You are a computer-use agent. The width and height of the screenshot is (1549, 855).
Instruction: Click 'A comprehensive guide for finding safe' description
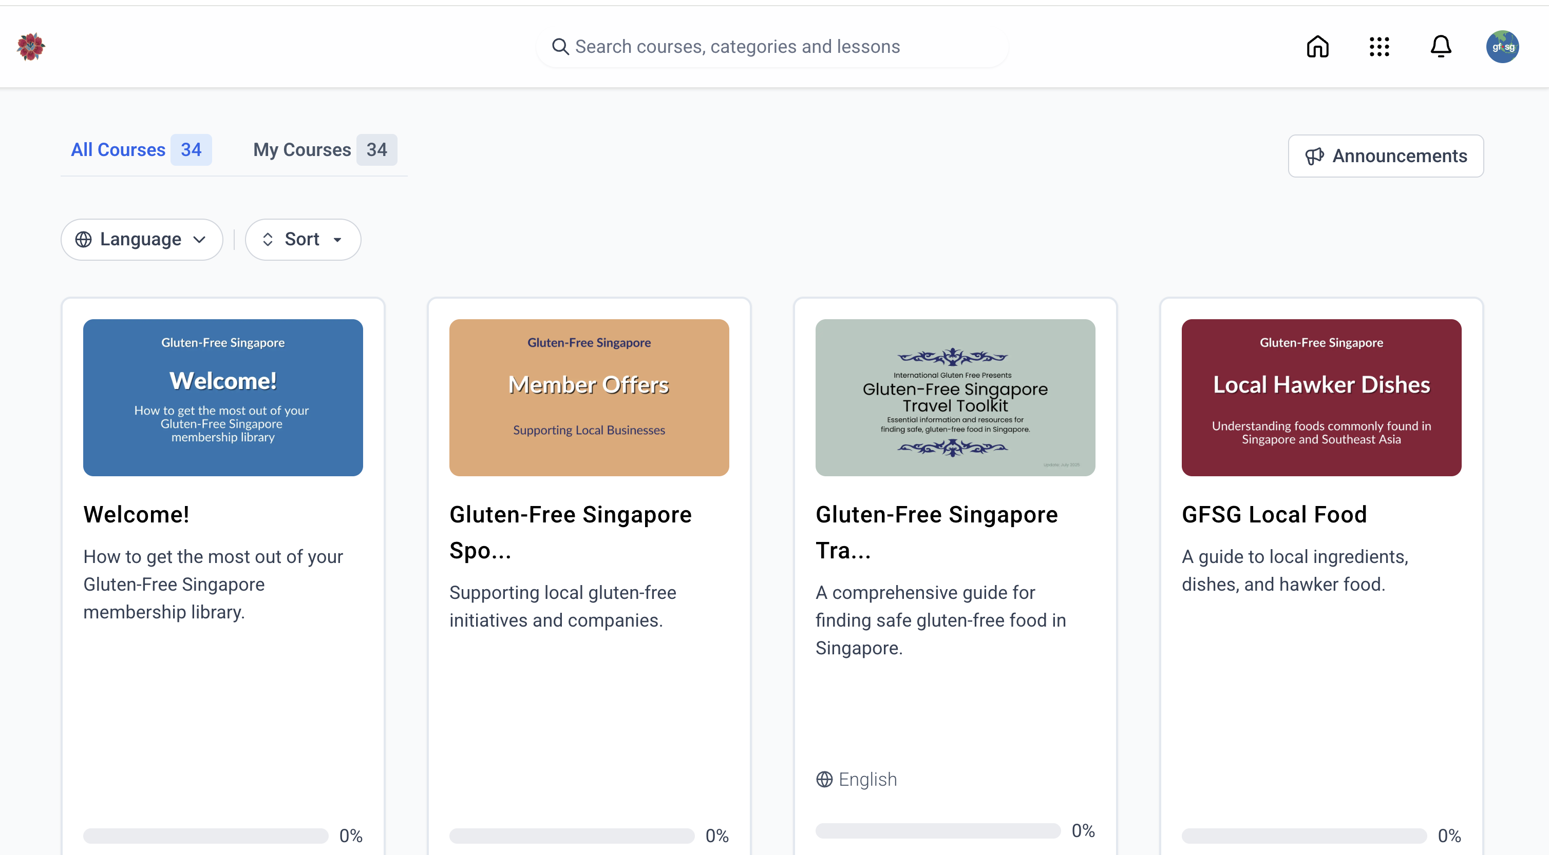coord(941,620)
